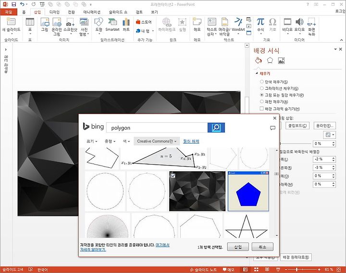The image size is (346, 273).
Task: Switch to the Transitions (전환) tab
Action: [x=71, y=12]
